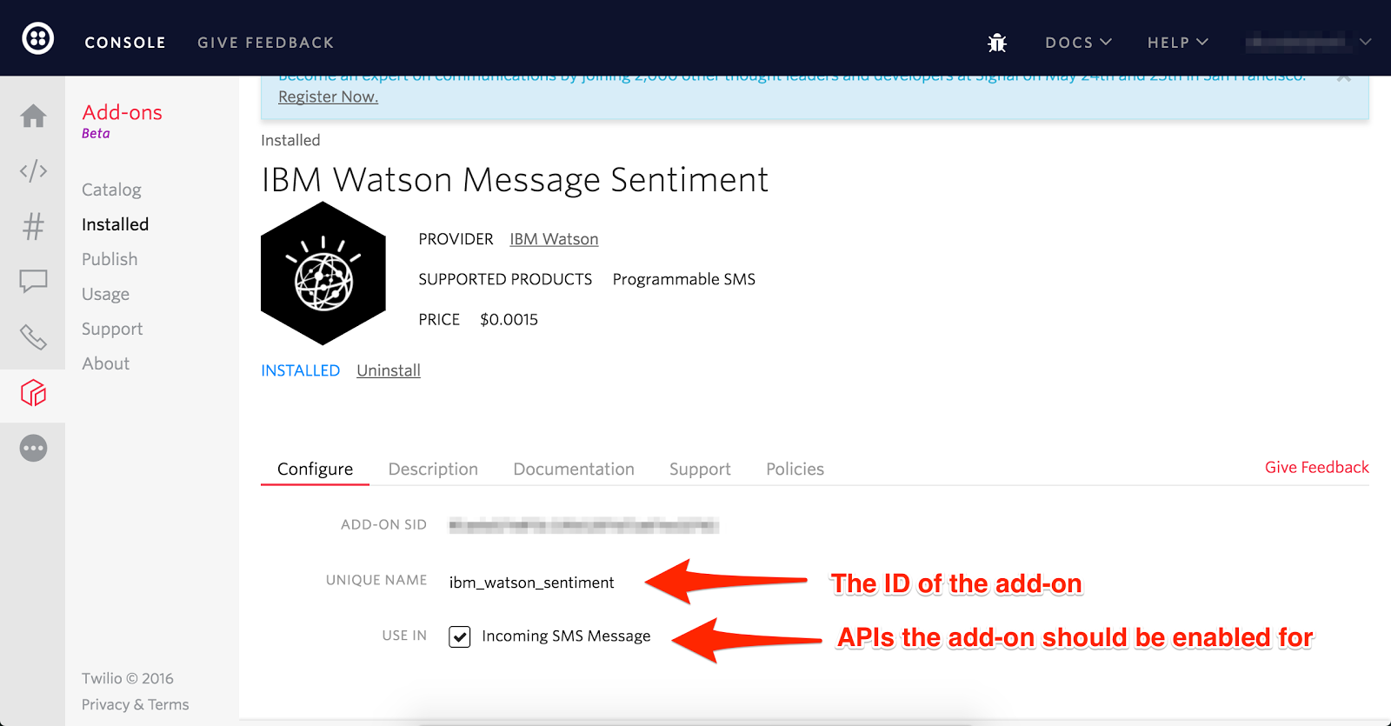Switch to the Support tab

(x=700, y=469)
